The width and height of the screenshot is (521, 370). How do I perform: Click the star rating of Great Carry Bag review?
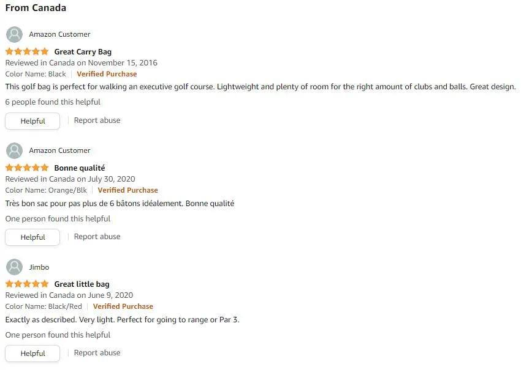[x=27, y=52]
